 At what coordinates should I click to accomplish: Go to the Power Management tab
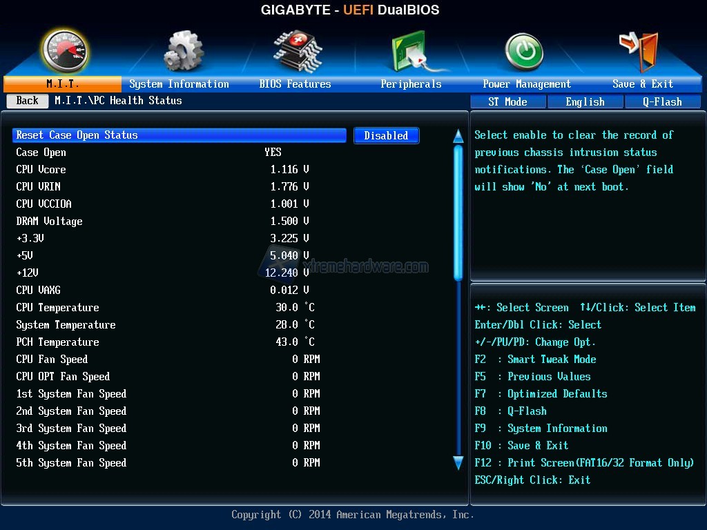coord(526,84)
